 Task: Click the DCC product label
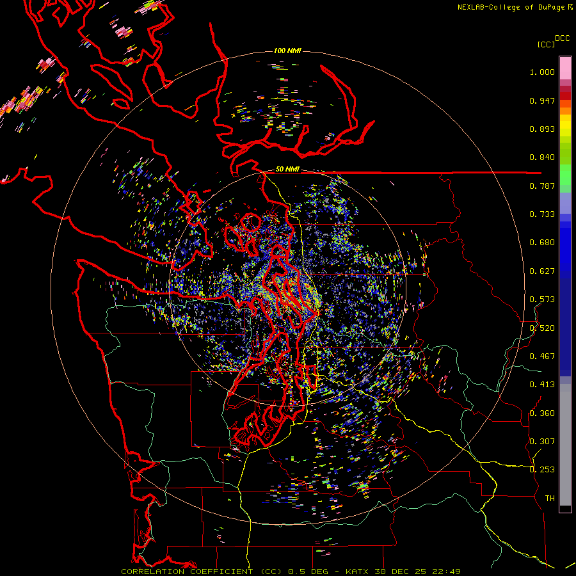(563, 38)
